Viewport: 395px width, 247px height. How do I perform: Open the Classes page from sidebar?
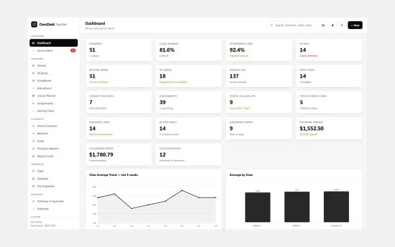tap(53, 65)
